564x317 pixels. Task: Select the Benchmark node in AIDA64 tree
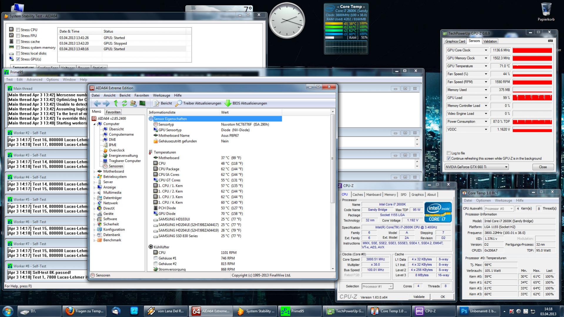point(112,240)
